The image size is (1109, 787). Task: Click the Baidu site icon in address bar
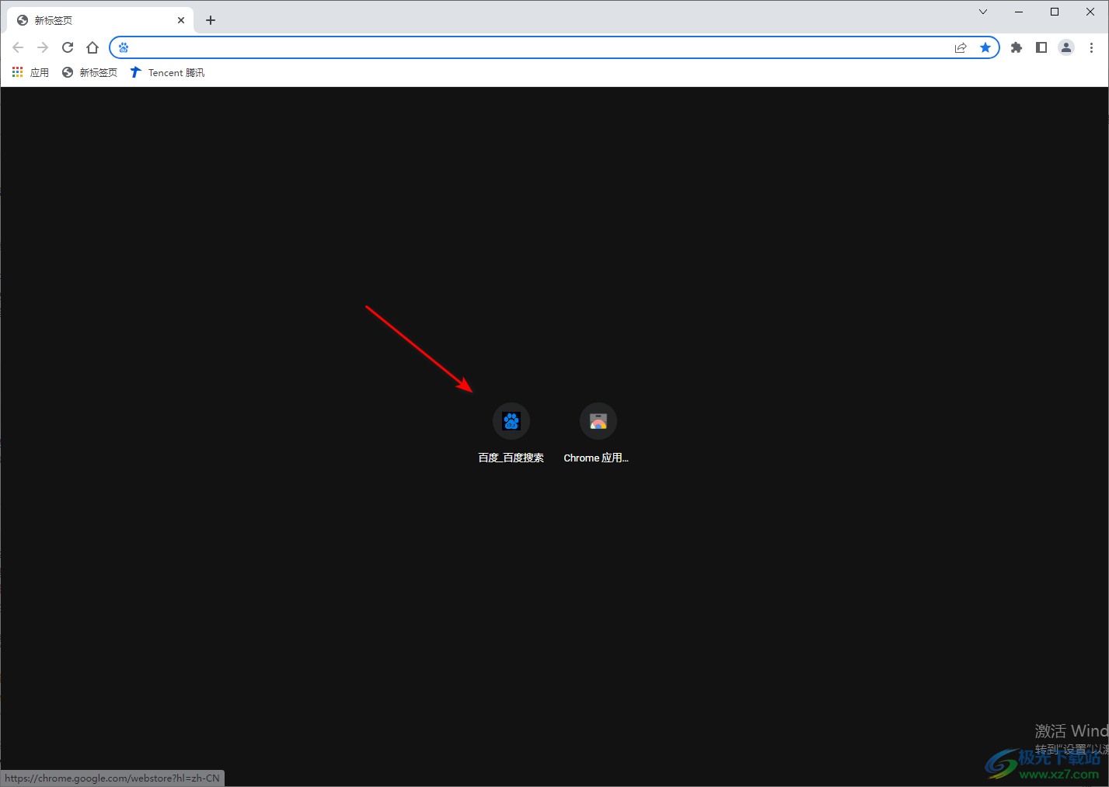[x=124, y=47]
